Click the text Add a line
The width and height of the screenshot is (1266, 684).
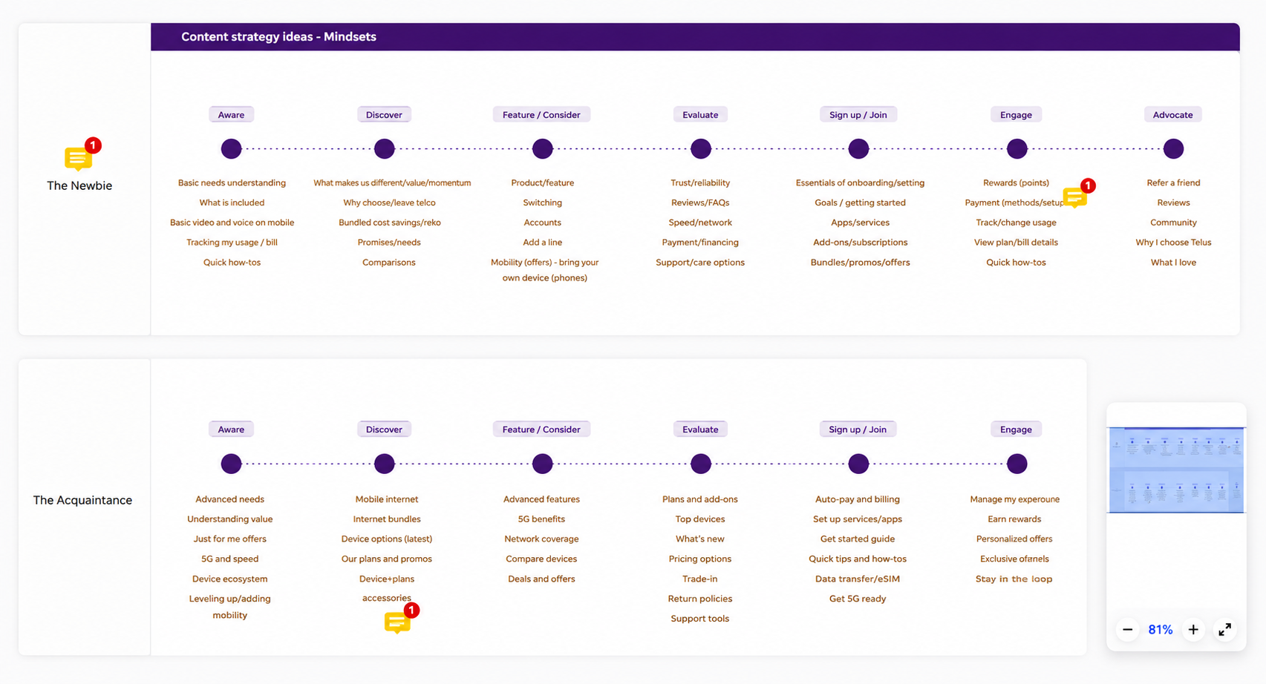click(543, 242)
